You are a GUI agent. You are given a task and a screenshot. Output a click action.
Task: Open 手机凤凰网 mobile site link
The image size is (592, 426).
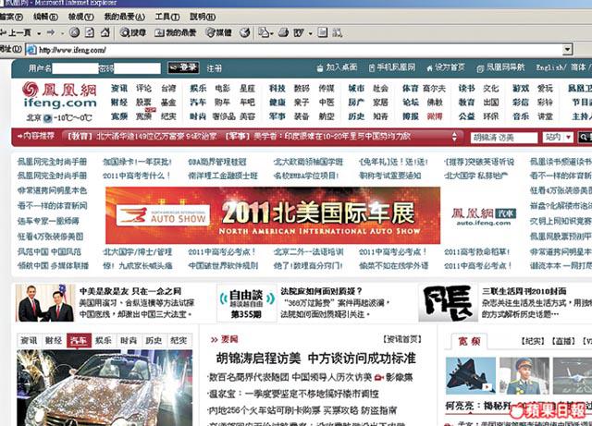[x=391, y=67]
